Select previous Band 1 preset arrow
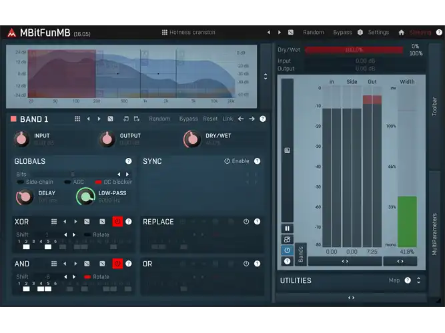 pos(88,119)
